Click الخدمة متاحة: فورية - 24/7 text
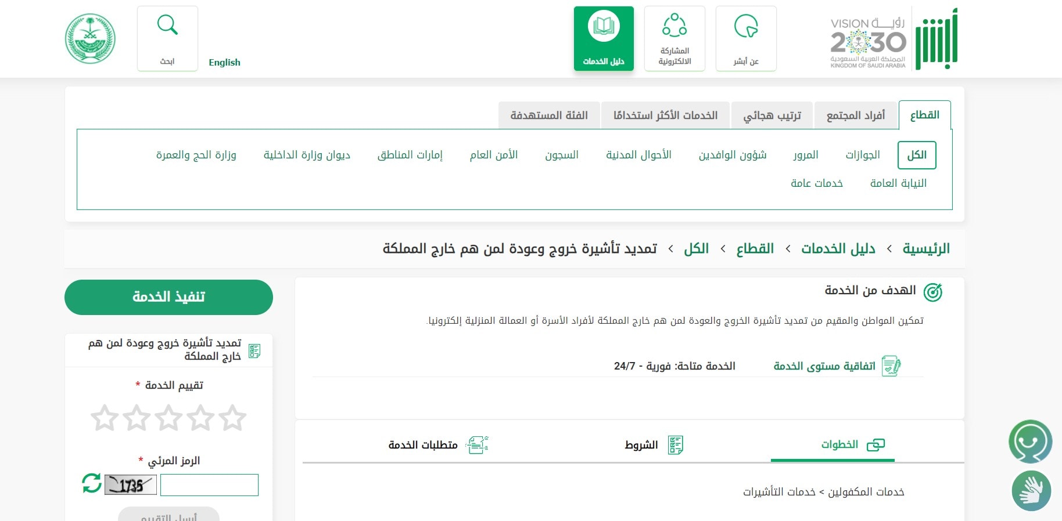This screenshot has width=1062, height=521. [x=674, y=366]
